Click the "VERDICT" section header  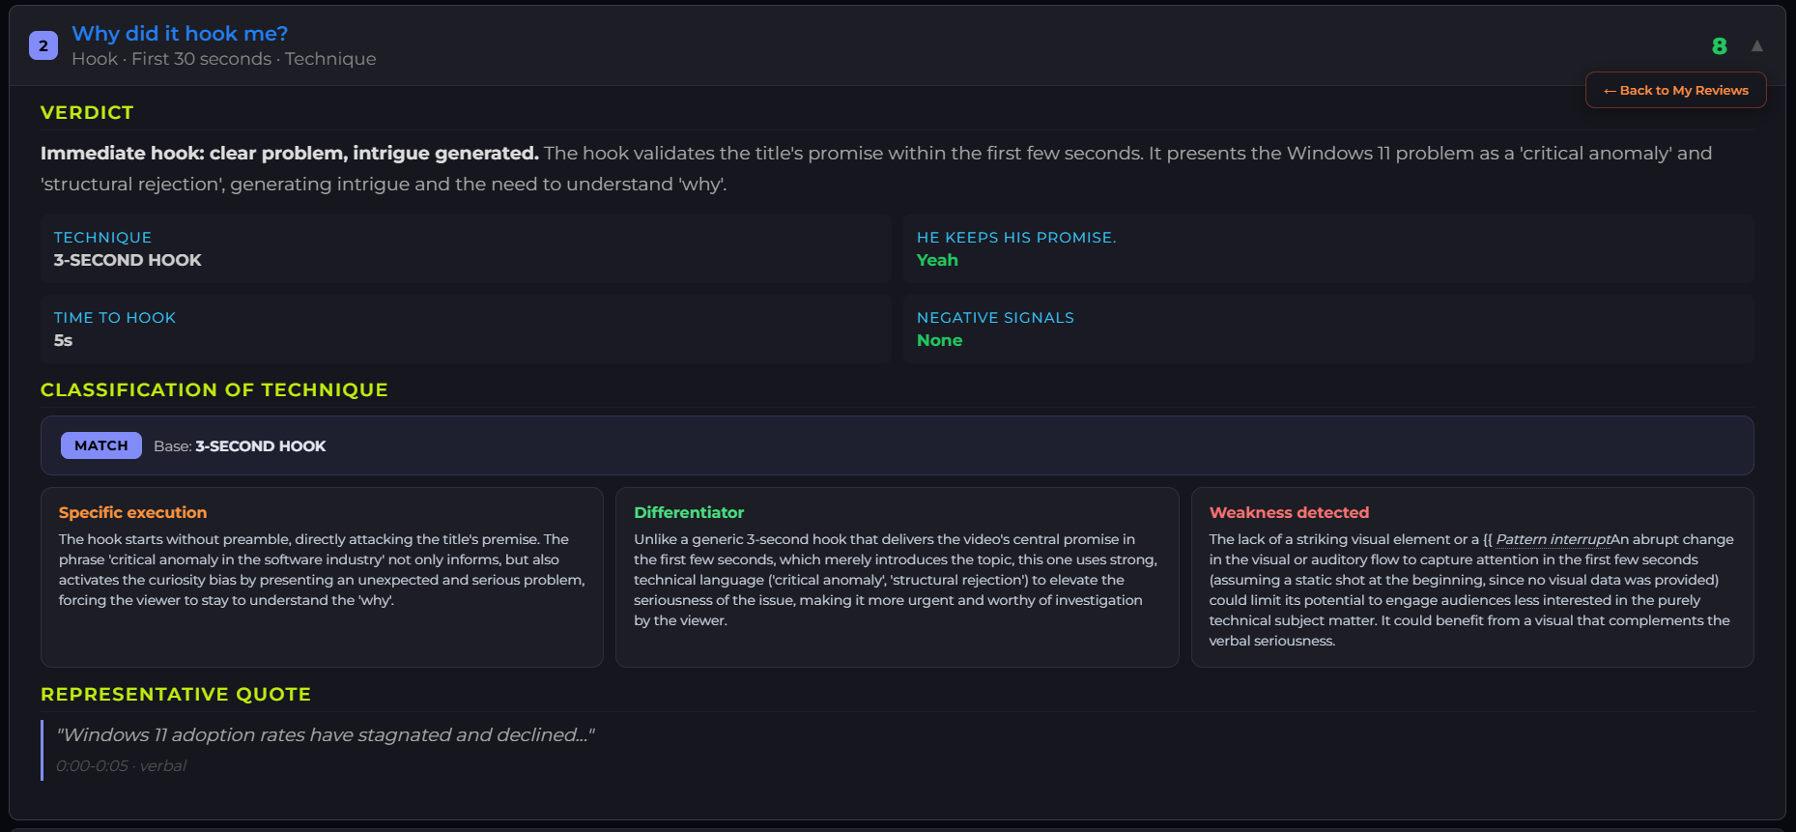(x=87, y=112)
